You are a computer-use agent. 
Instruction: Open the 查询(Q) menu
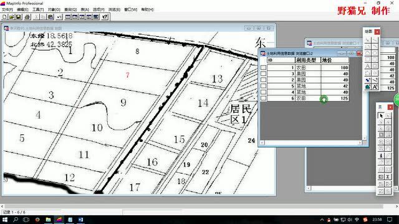point(70,9)
